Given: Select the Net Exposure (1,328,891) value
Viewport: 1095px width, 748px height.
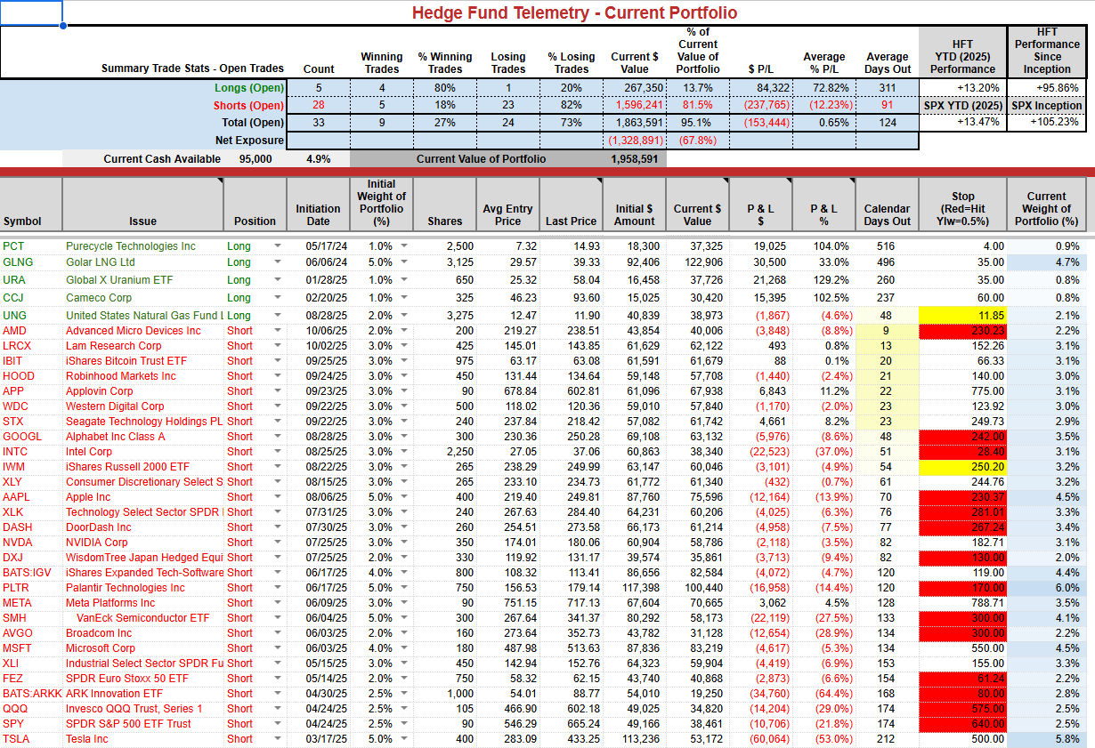Looking at the screenshot, I should (x=635, y=141).
